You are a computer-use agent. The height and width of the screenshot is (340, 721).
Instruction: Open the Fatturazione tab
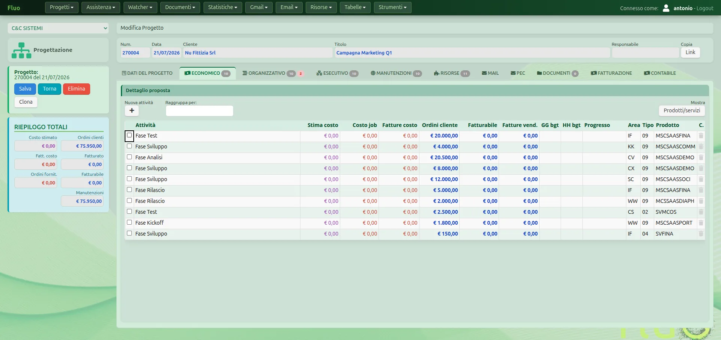[611, 73]
